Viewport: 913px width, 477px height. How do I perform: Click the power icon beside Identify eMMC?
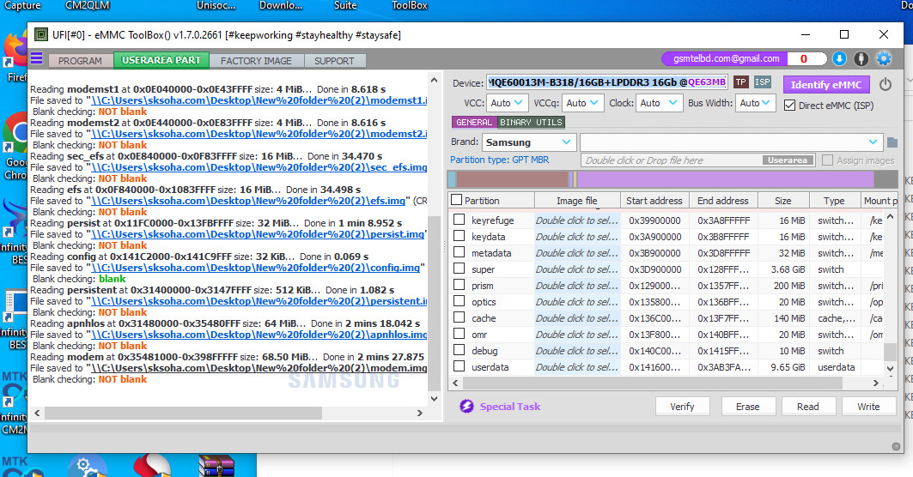[886, 84]
